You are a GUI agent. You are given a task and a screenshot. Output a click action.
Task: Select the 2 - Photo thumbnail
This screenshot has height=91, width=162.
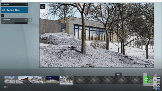click(x=25, y=80)
